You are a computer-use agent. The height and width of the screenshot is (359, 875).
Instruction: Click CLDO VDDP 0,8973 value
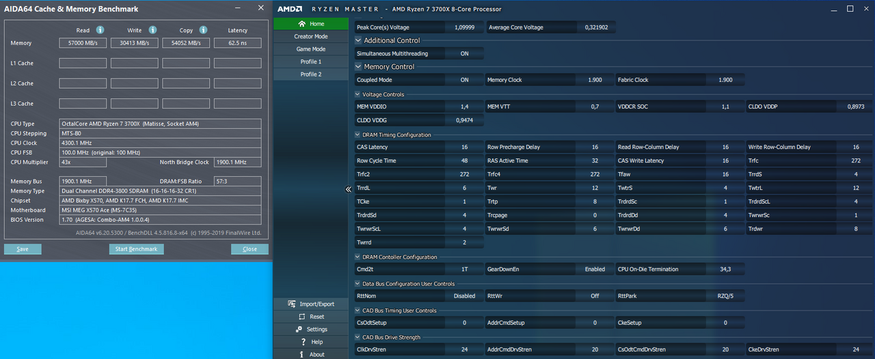click(x=856, y=106)
